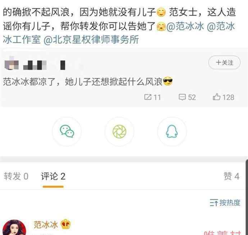Click the 范冰冰 commenter username
248x235 pixels.
[46, 225]
